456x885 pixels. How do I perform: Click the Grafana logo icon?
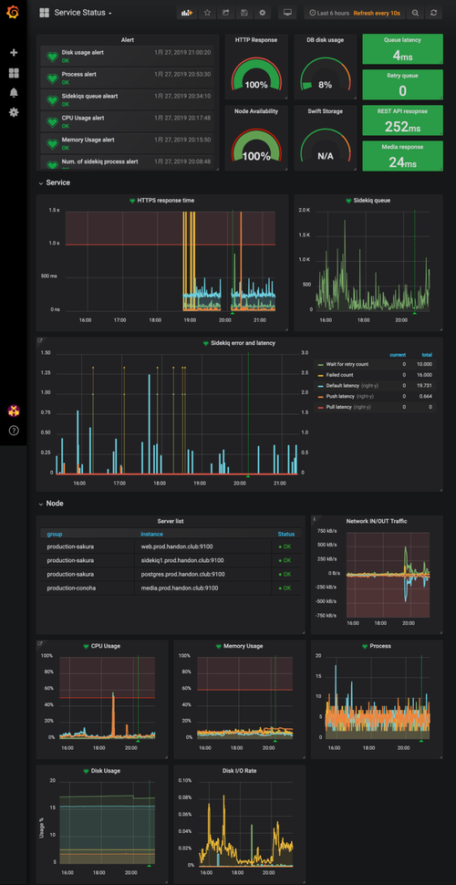point(14,12)
